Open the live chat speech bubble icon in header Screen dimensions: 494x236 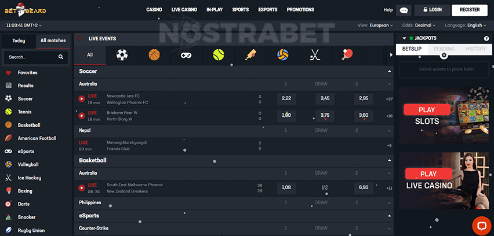(x=404, y=10)
